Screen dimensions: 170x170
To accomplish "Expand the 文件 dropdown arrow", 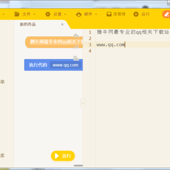I will click(x=34, y=14).
